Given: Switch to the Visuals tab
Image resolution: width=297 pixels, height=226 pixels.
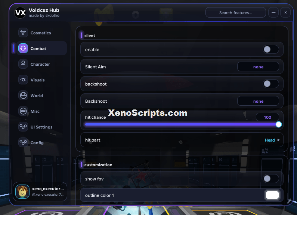Looking at the screenshot, I should 41,80.
